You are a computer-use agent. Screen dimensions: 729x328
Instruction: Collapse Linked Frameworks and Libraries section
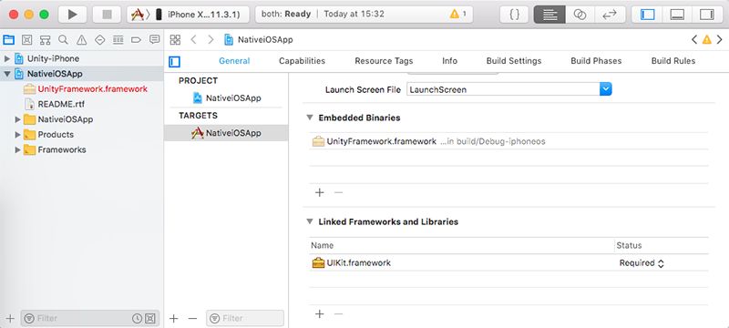click(310, 221)
